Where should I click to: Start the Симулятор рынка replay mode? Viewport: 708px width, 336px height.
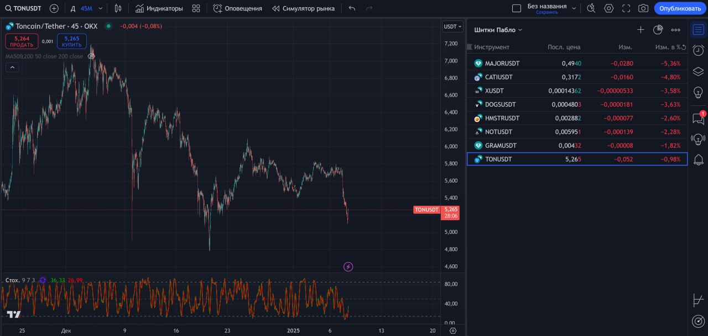coord(303,8)
